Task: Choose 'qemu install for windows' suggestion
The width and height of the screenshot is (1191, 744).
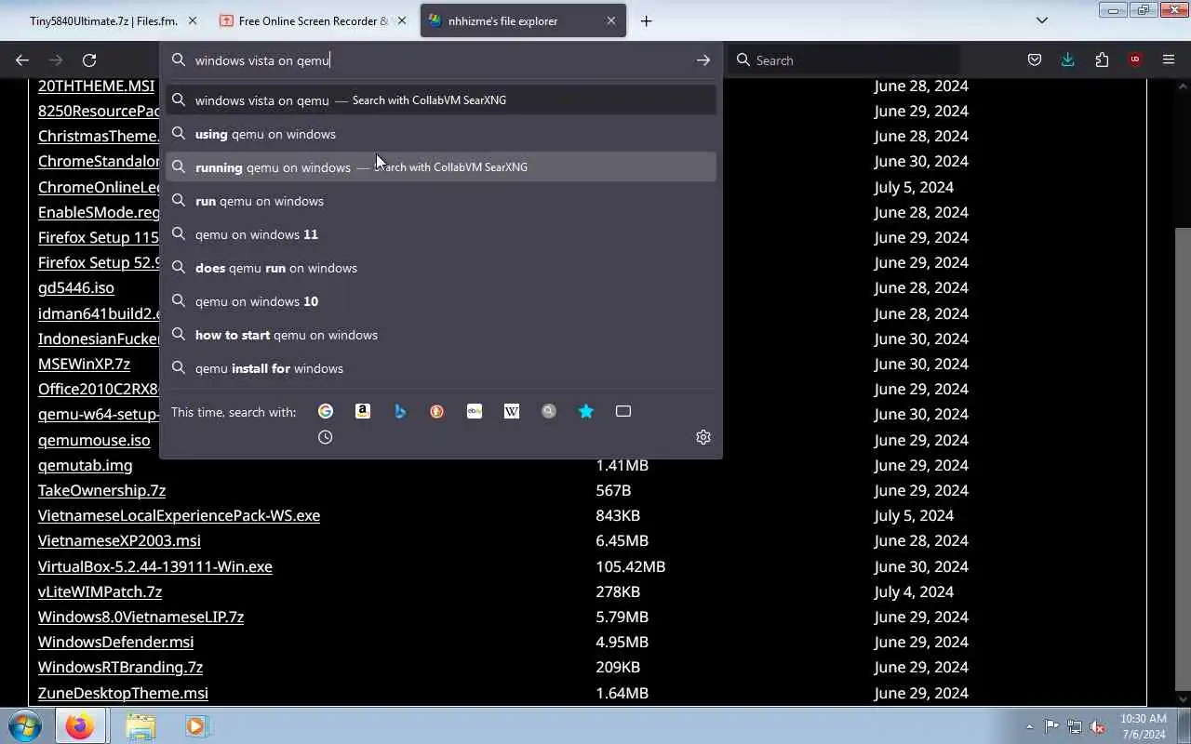Action: click(441, 368)
